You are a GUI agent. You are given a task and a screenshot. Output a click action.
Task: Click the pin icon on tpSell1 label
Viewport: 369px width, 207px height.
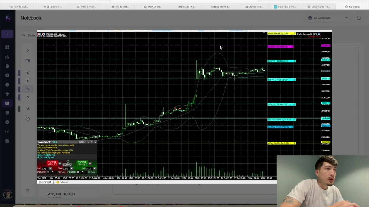point(294,80)
